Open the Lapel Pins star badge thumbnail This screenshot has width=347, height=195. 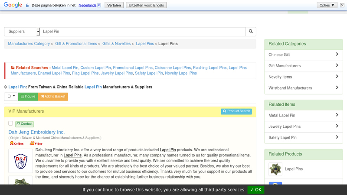click(275, 169)
